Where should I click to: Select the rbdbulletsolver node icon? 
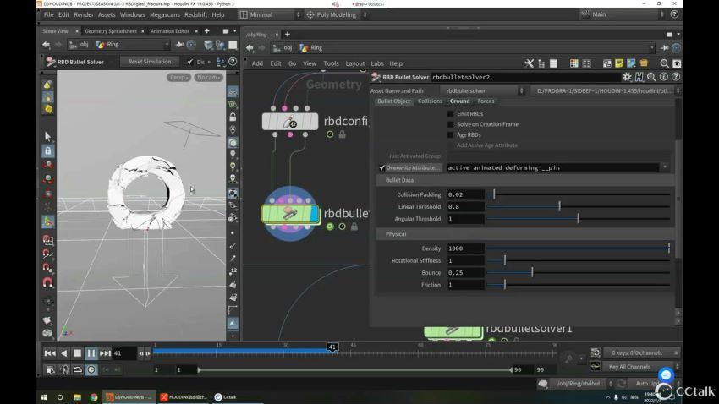(290, 214)
